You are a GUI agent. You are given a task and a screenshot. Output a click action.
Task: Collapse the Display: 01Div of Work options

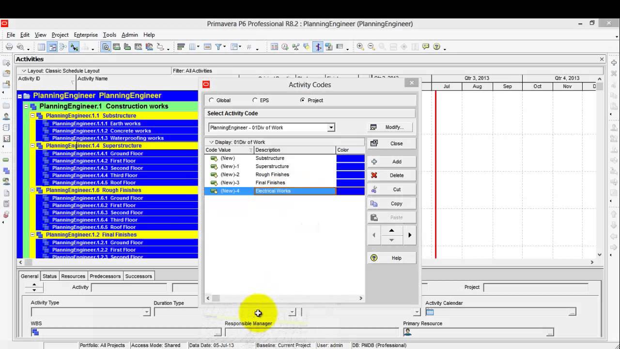tap(211, 142)
